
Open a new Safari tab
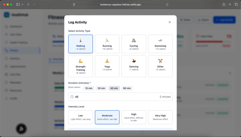click(x=230, y=4)
